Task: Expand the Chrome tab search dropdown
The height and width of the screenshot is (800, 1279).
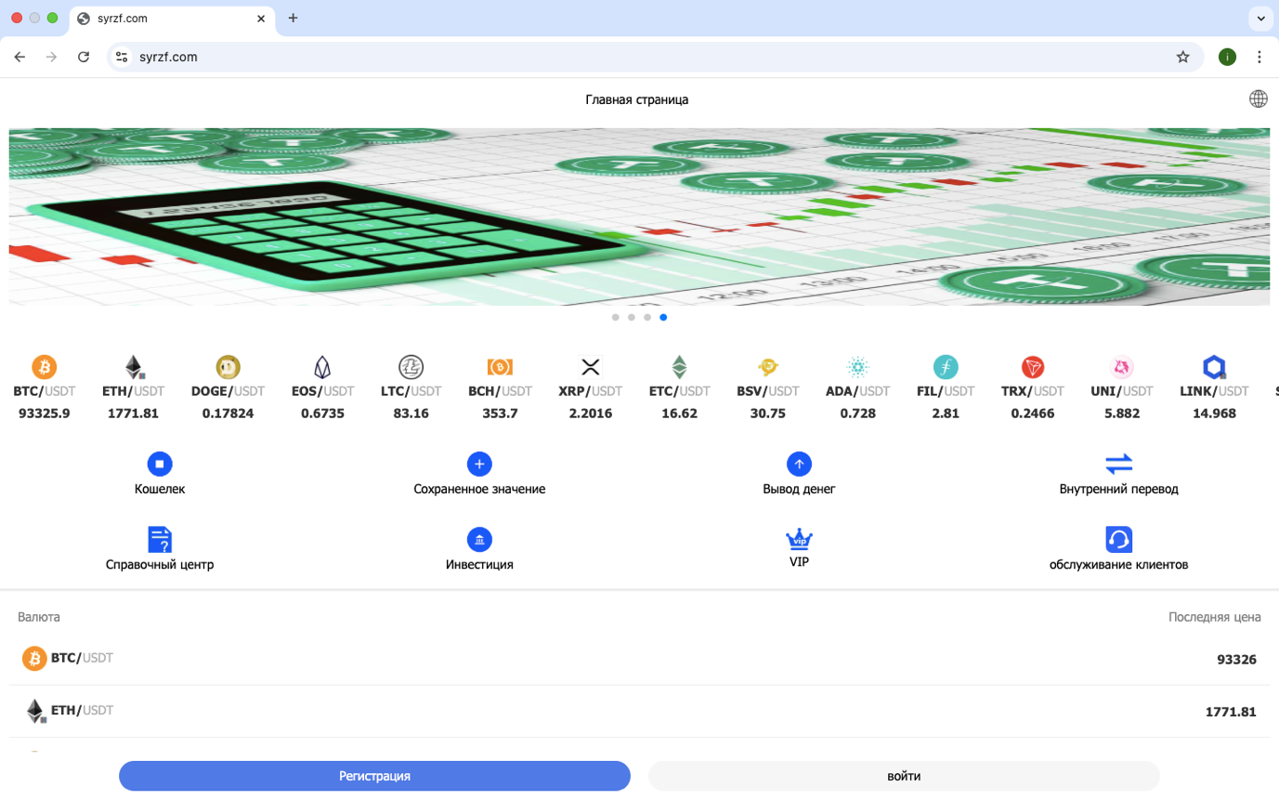Action: (1260, 18)
